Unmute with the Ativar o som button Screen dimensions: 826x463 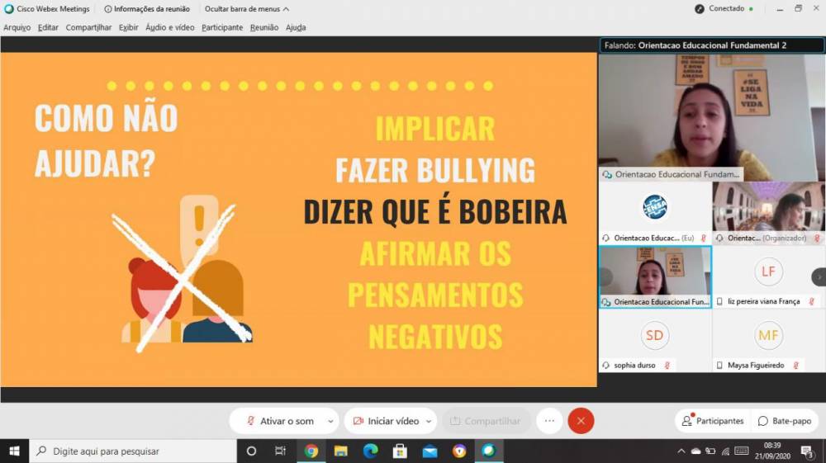279,421
